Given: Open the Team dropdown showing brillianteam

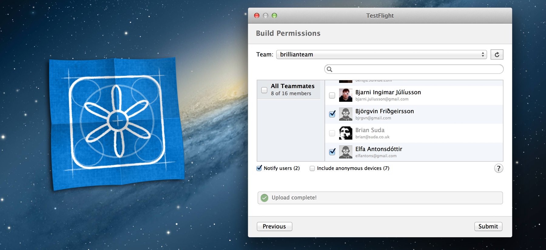Looking at the screenshot, I should tap(381, 55).
